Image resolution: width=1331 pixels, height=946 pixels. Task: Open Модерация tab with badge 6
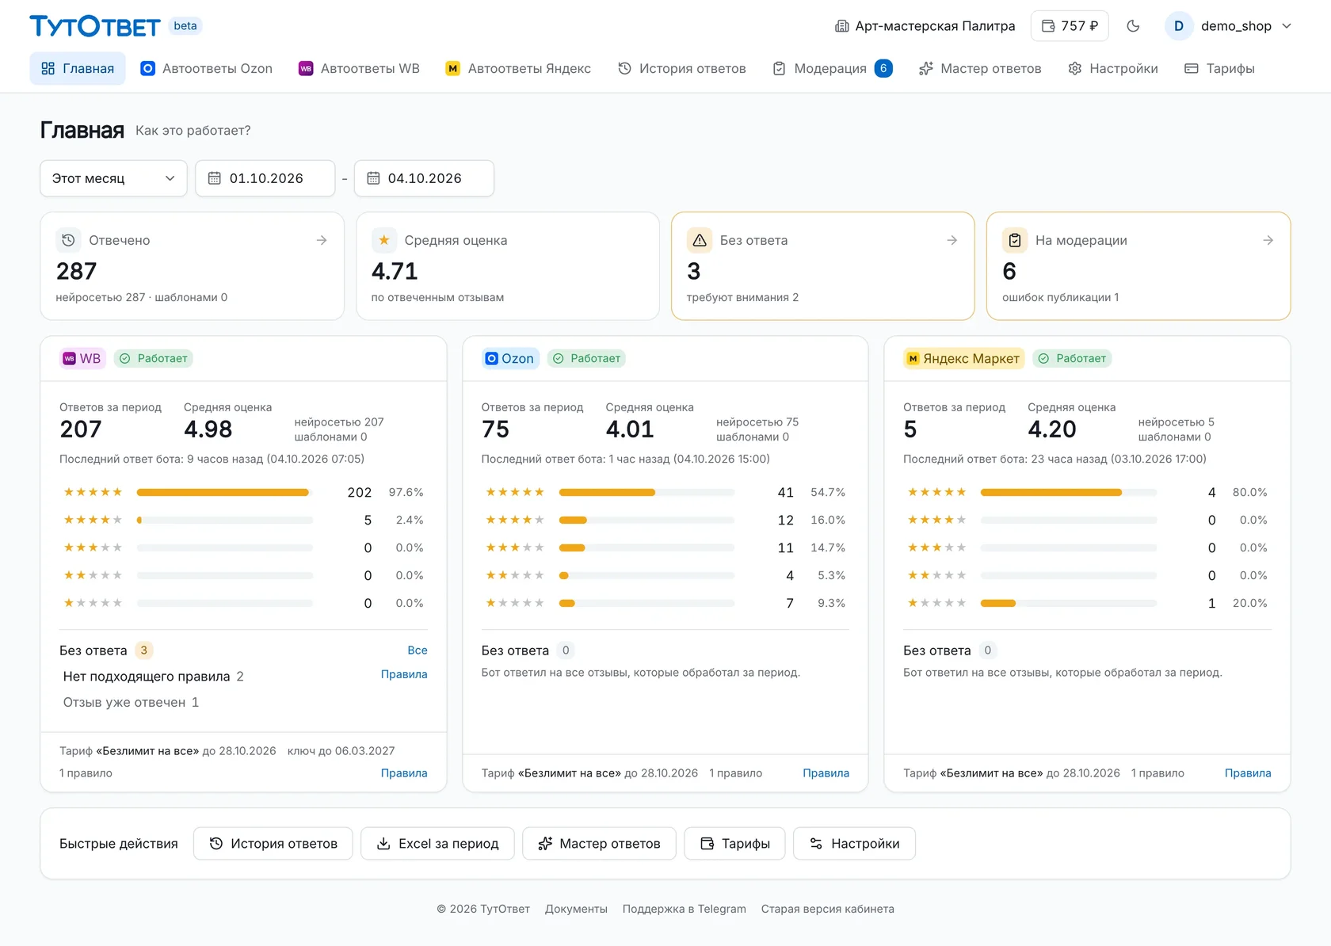833,69
